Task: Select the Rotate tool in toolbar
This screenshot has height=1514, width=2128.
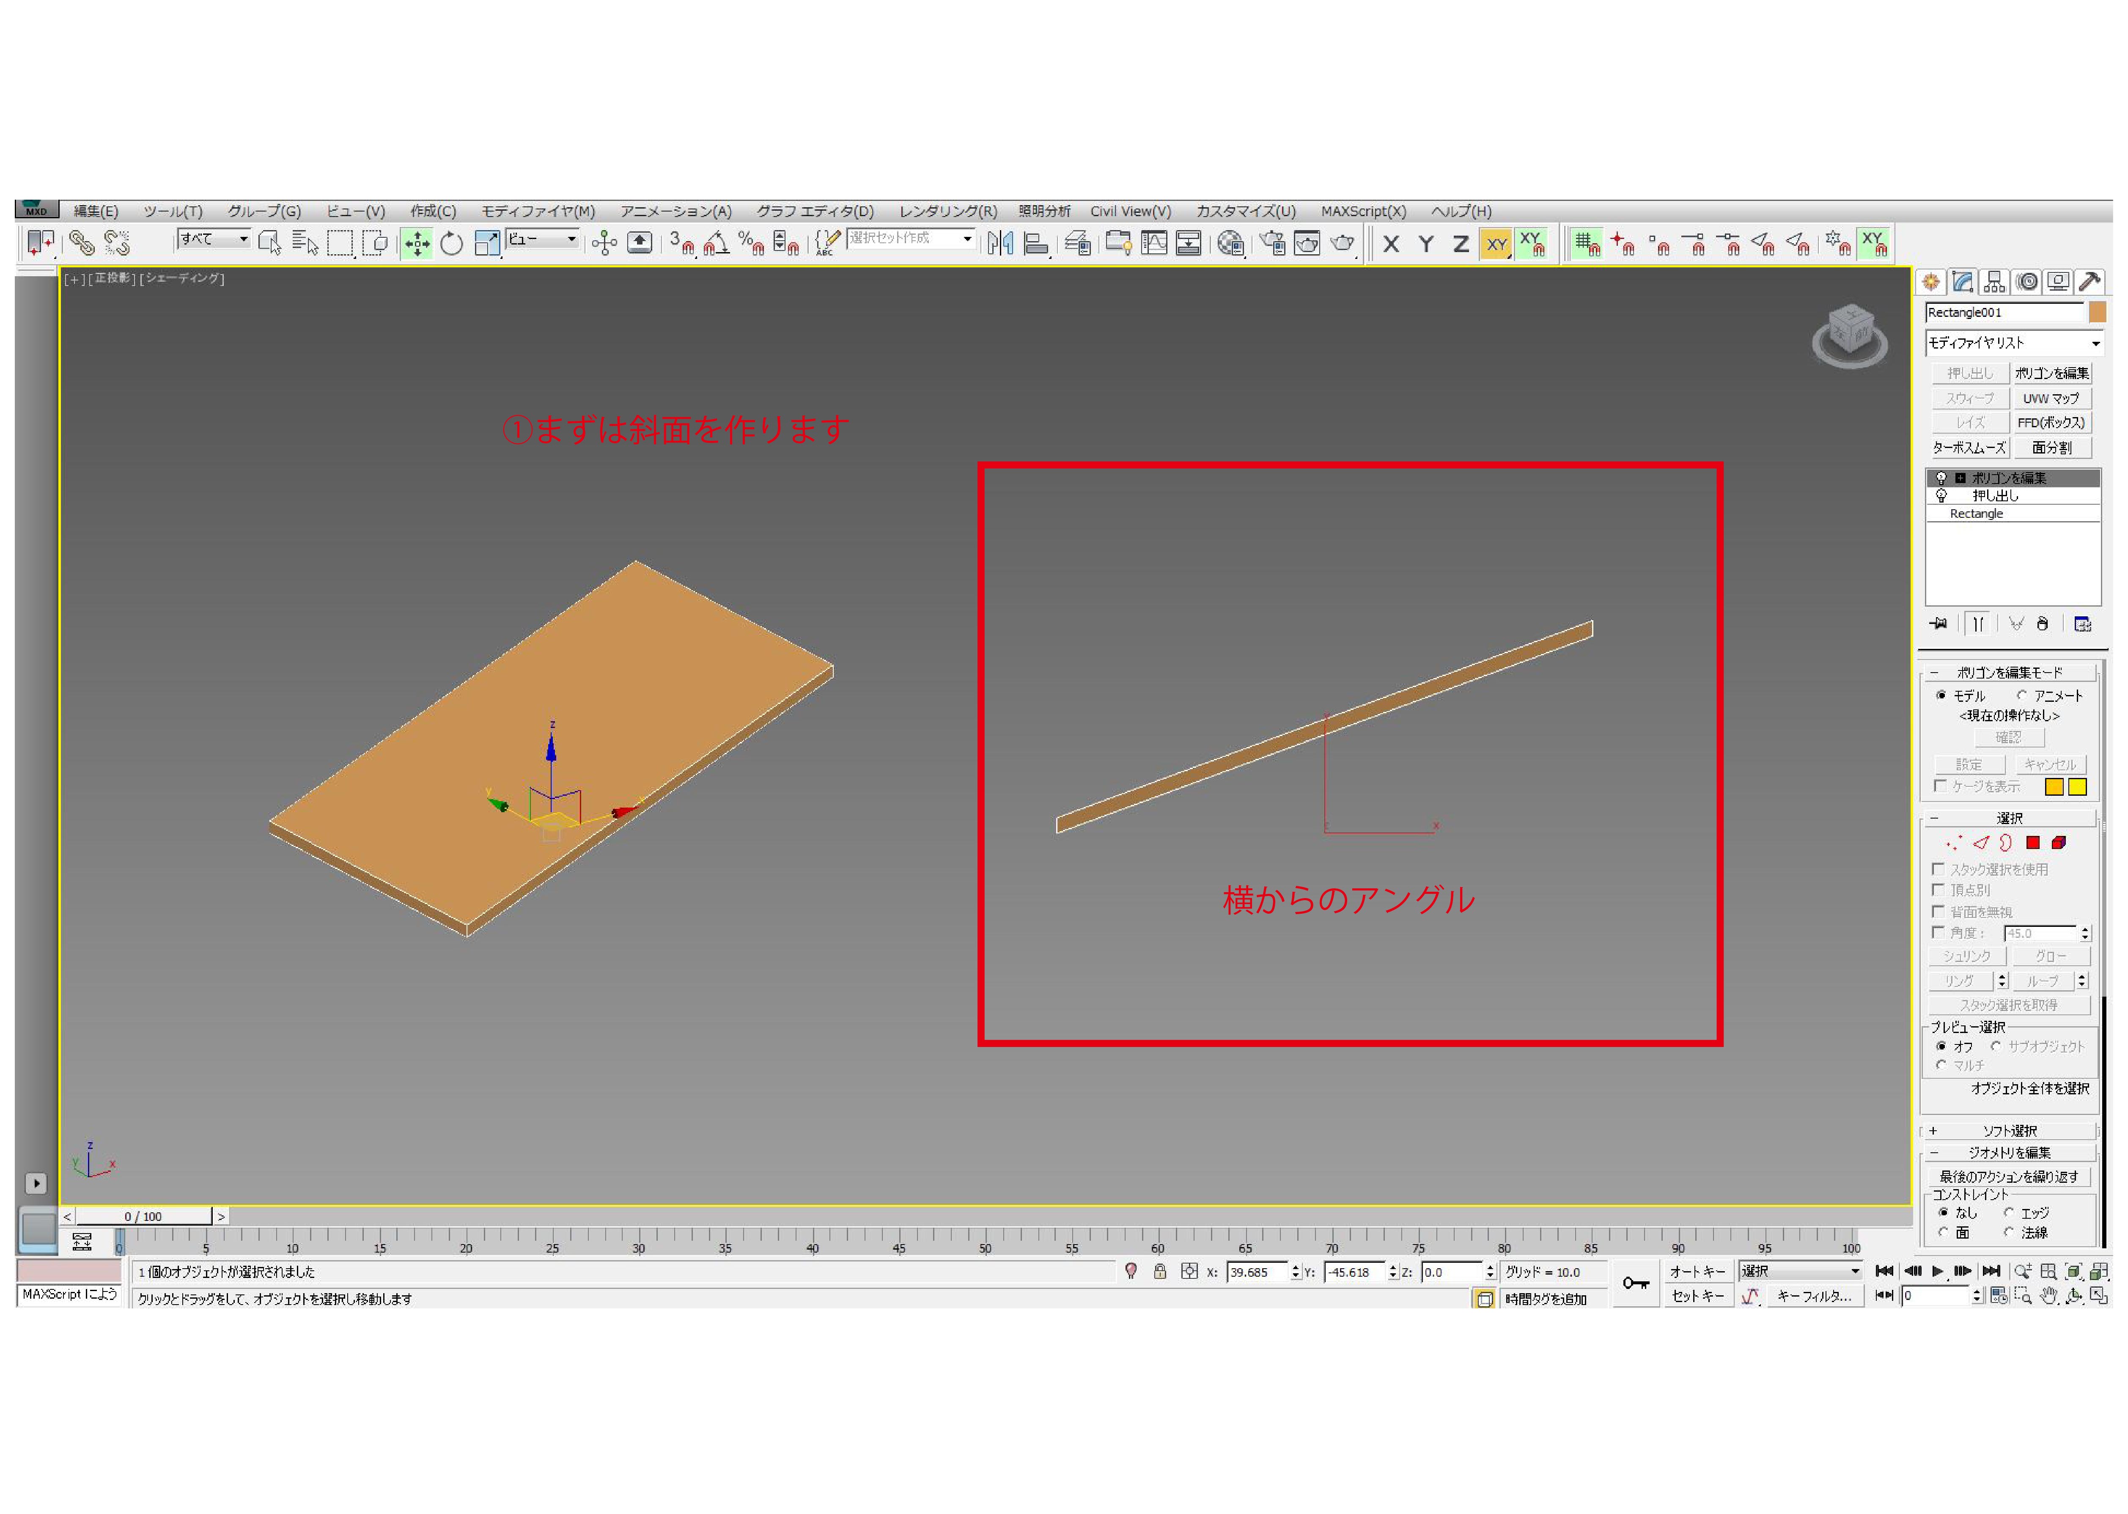Action: (x=451, y=244)
